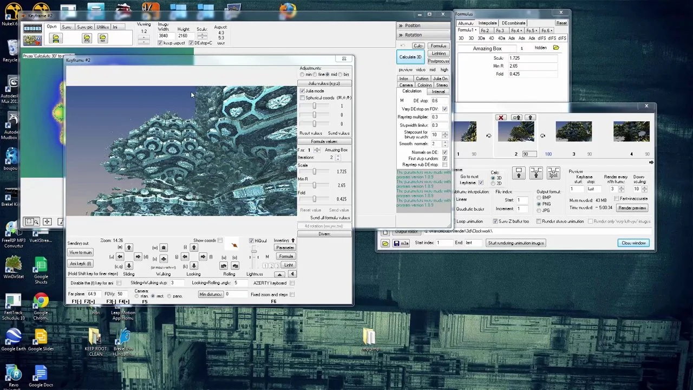
Task: Click the Viewing spinner in Keyframe toolbar
Action: (x=143, y=38)
